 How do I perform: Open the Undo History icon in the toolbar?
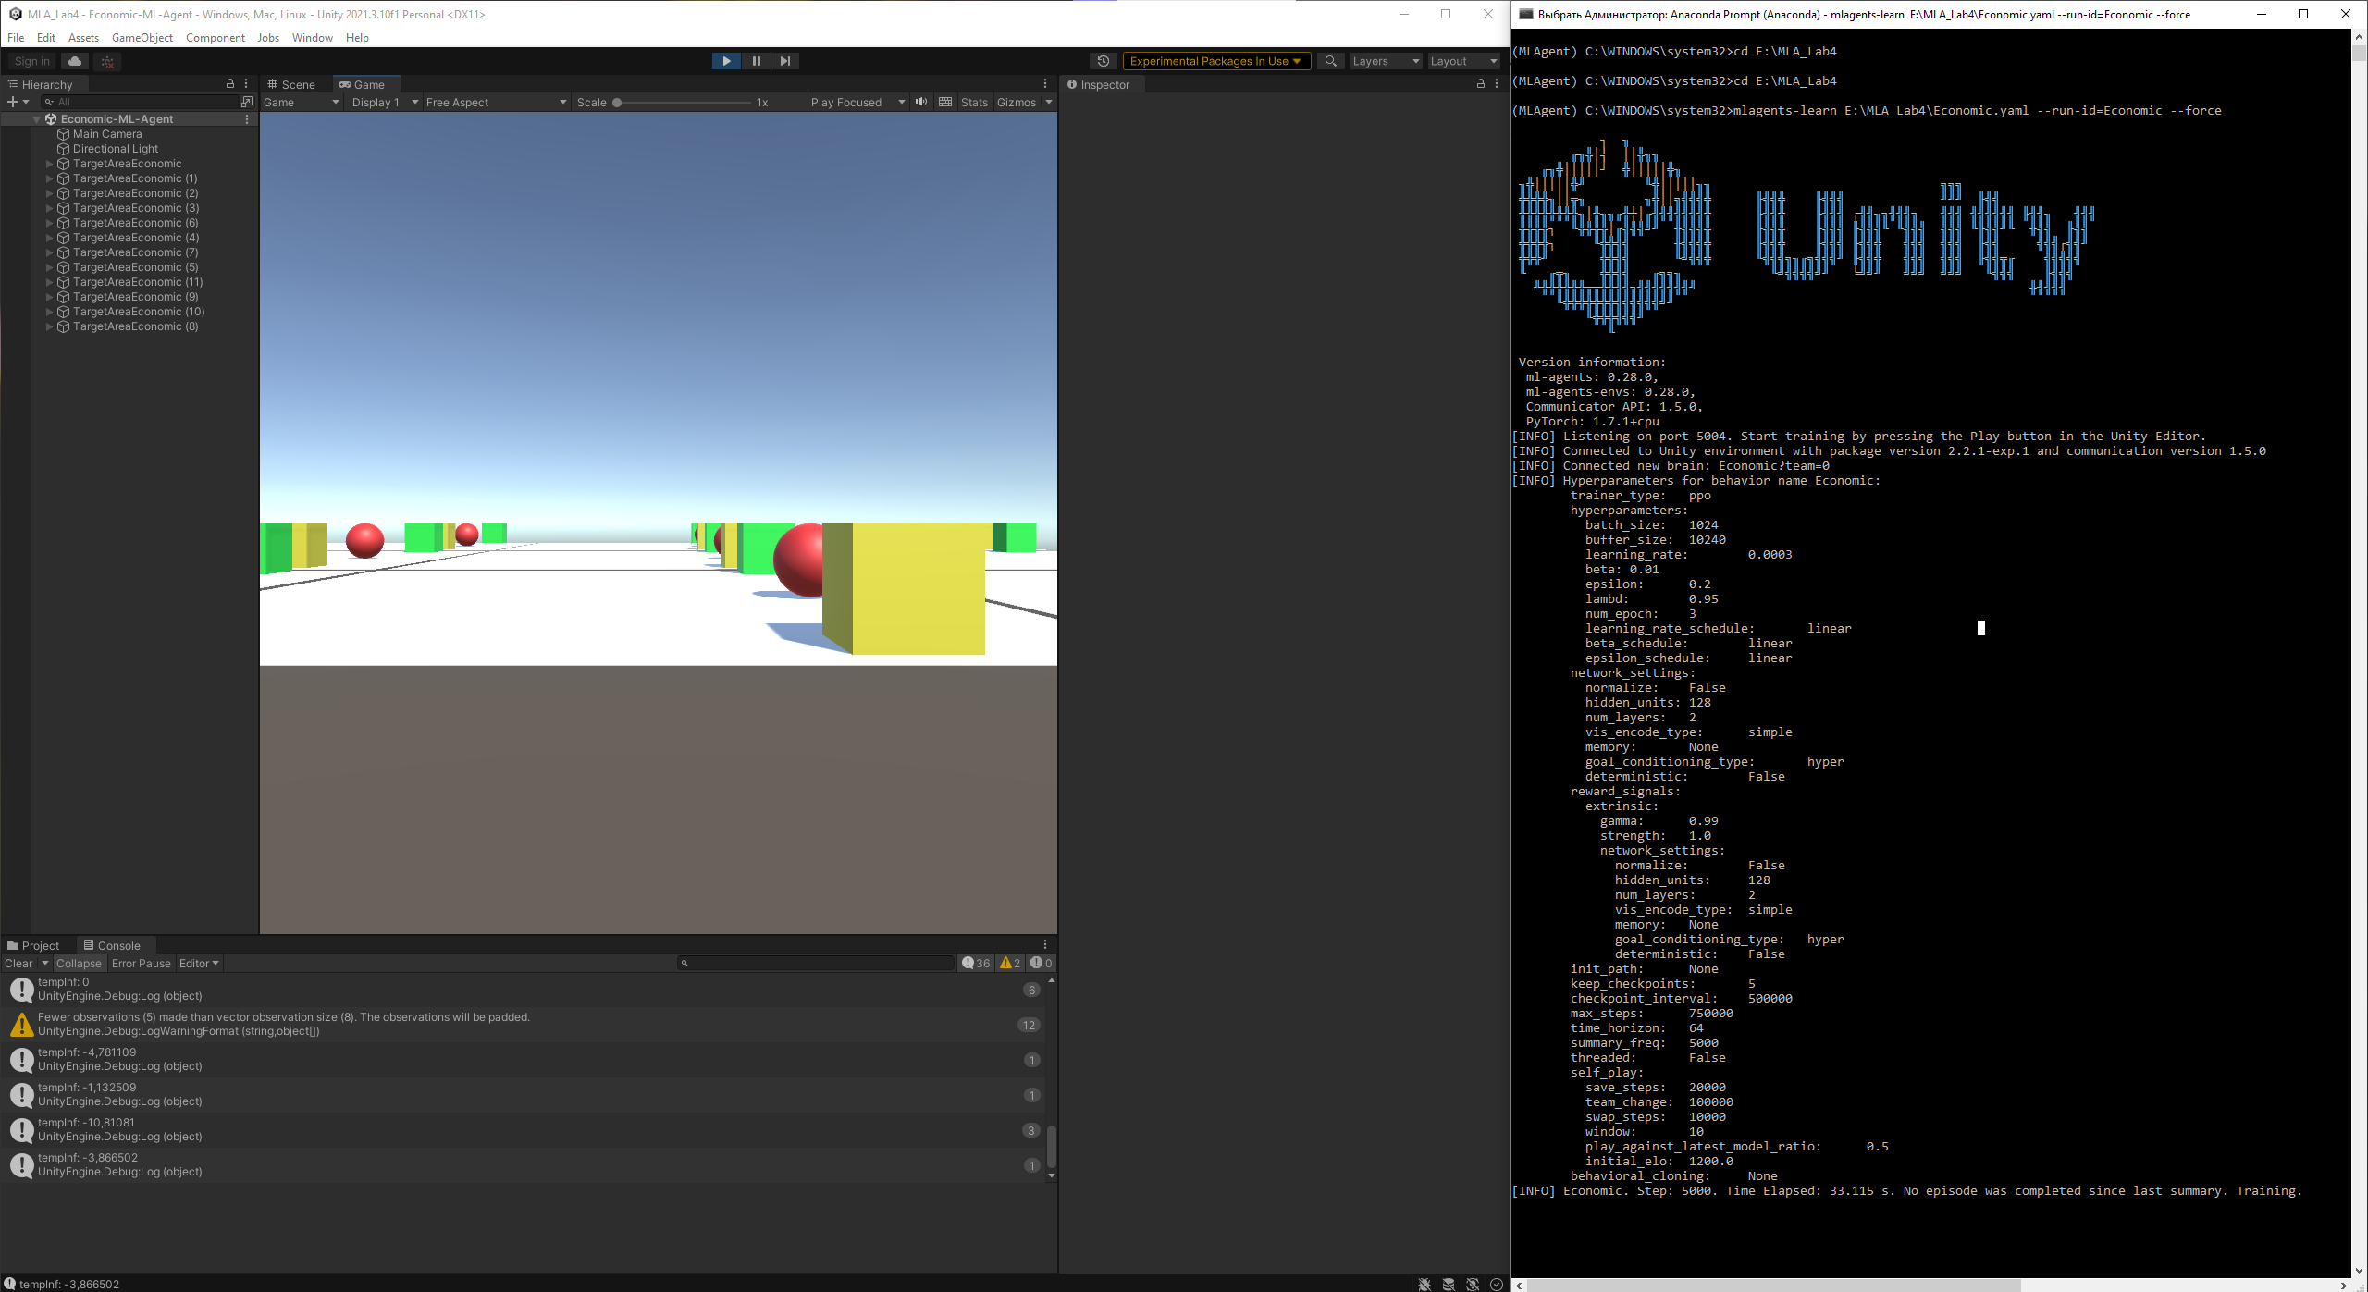click(1103, 60)
